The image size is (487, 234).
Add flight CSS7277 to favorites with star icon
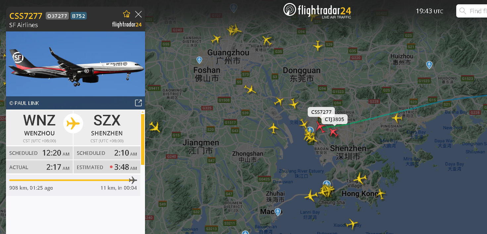click(x=126, y=14)
